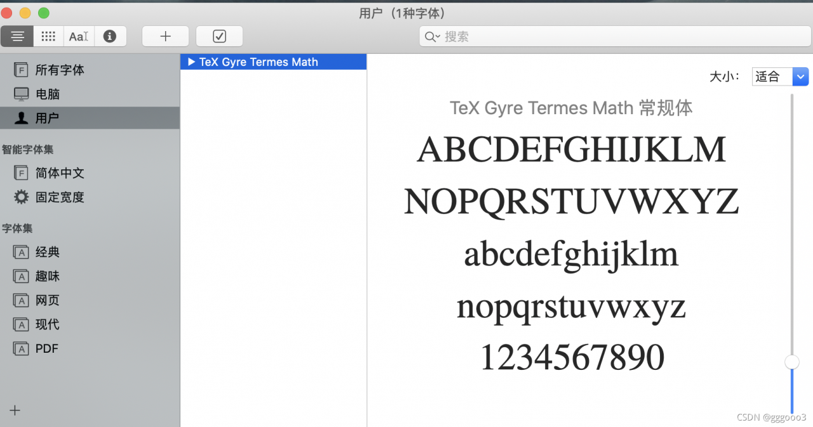Image resolution: width=813 pixels, height=427 pixels.
Task: Click inside the font search field
Action: coord(610,37)
